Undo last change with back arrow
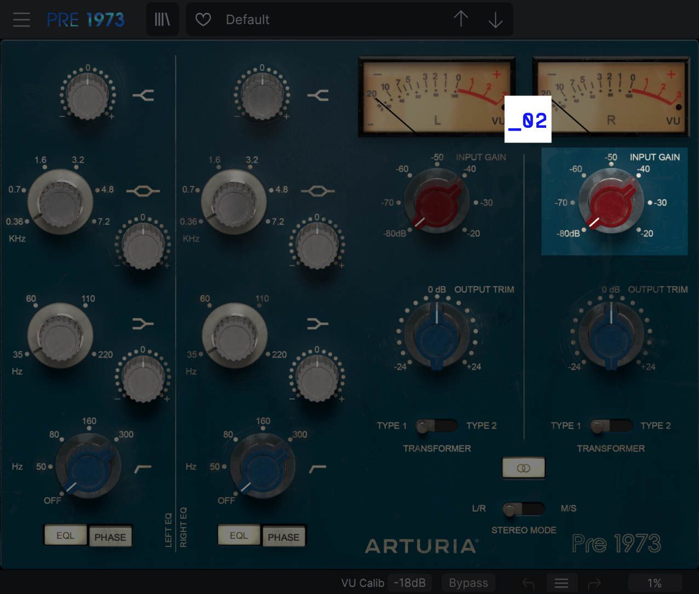The width and height of the screenshot is (699, 594). click(529, 583)
